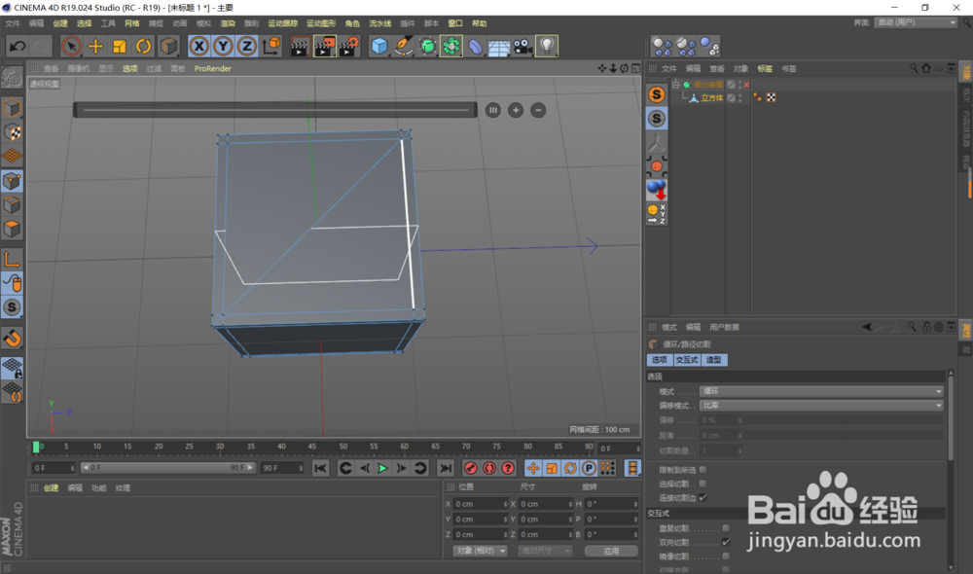Select the 立方体 object in hierarchy
Screen dimensions: 973x574
coord(712,98)
